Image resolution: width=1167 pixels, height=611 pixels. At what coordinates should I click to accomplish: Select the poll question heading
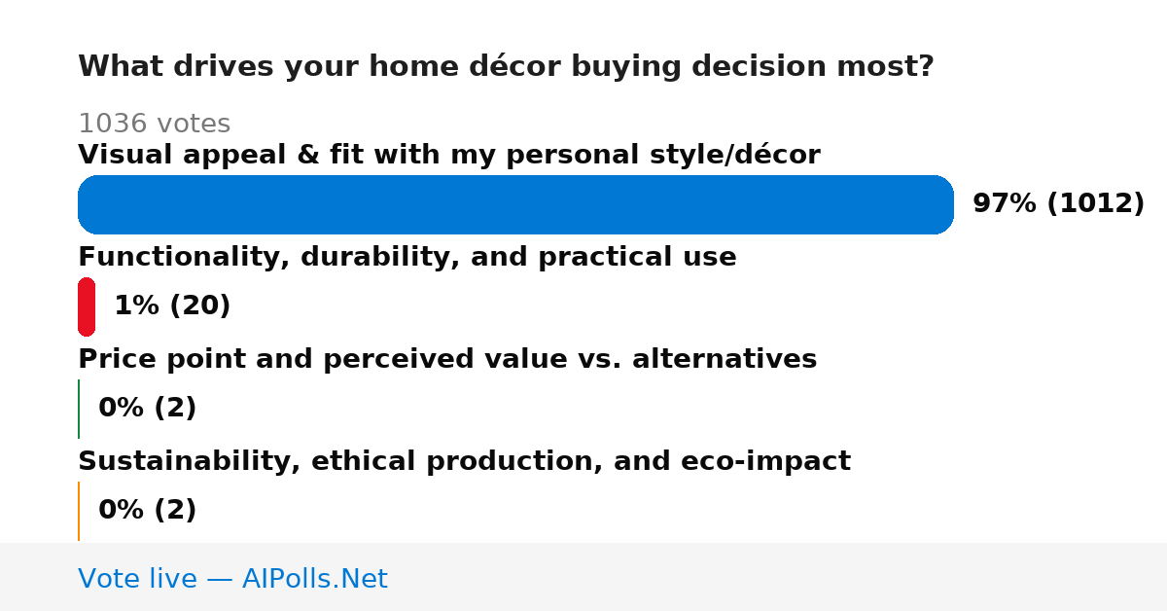tap(506, 66)
